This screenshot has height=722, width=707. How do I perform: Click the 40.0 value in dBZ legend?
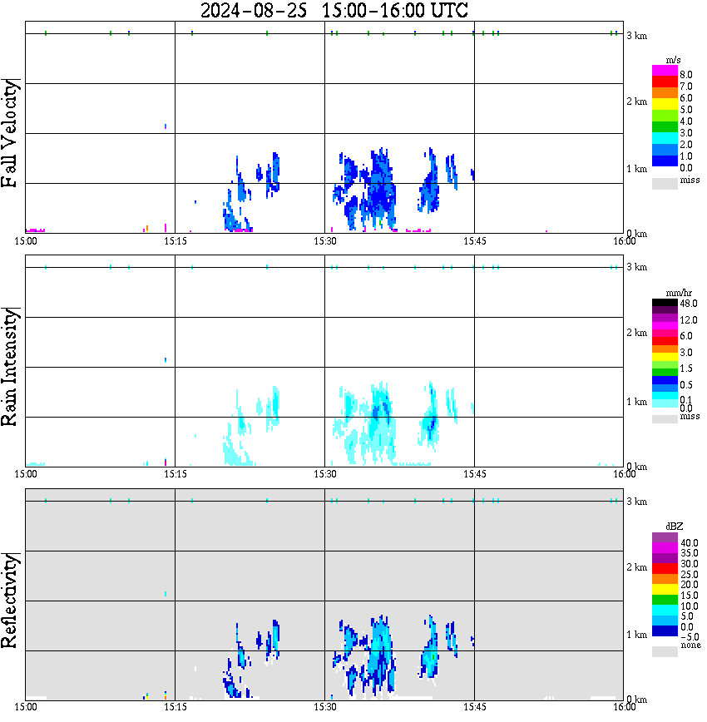pyautogui.click(x=689, y=543)
